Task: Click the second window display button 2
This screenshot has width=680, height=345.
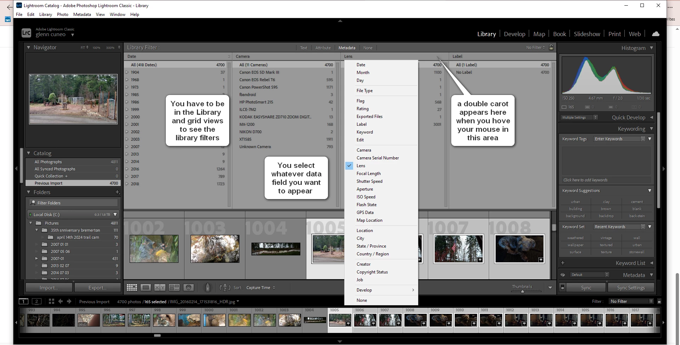Action: [x=36, y=301]
